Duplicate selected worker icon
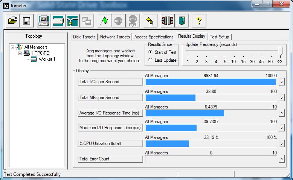 (87, 21)
